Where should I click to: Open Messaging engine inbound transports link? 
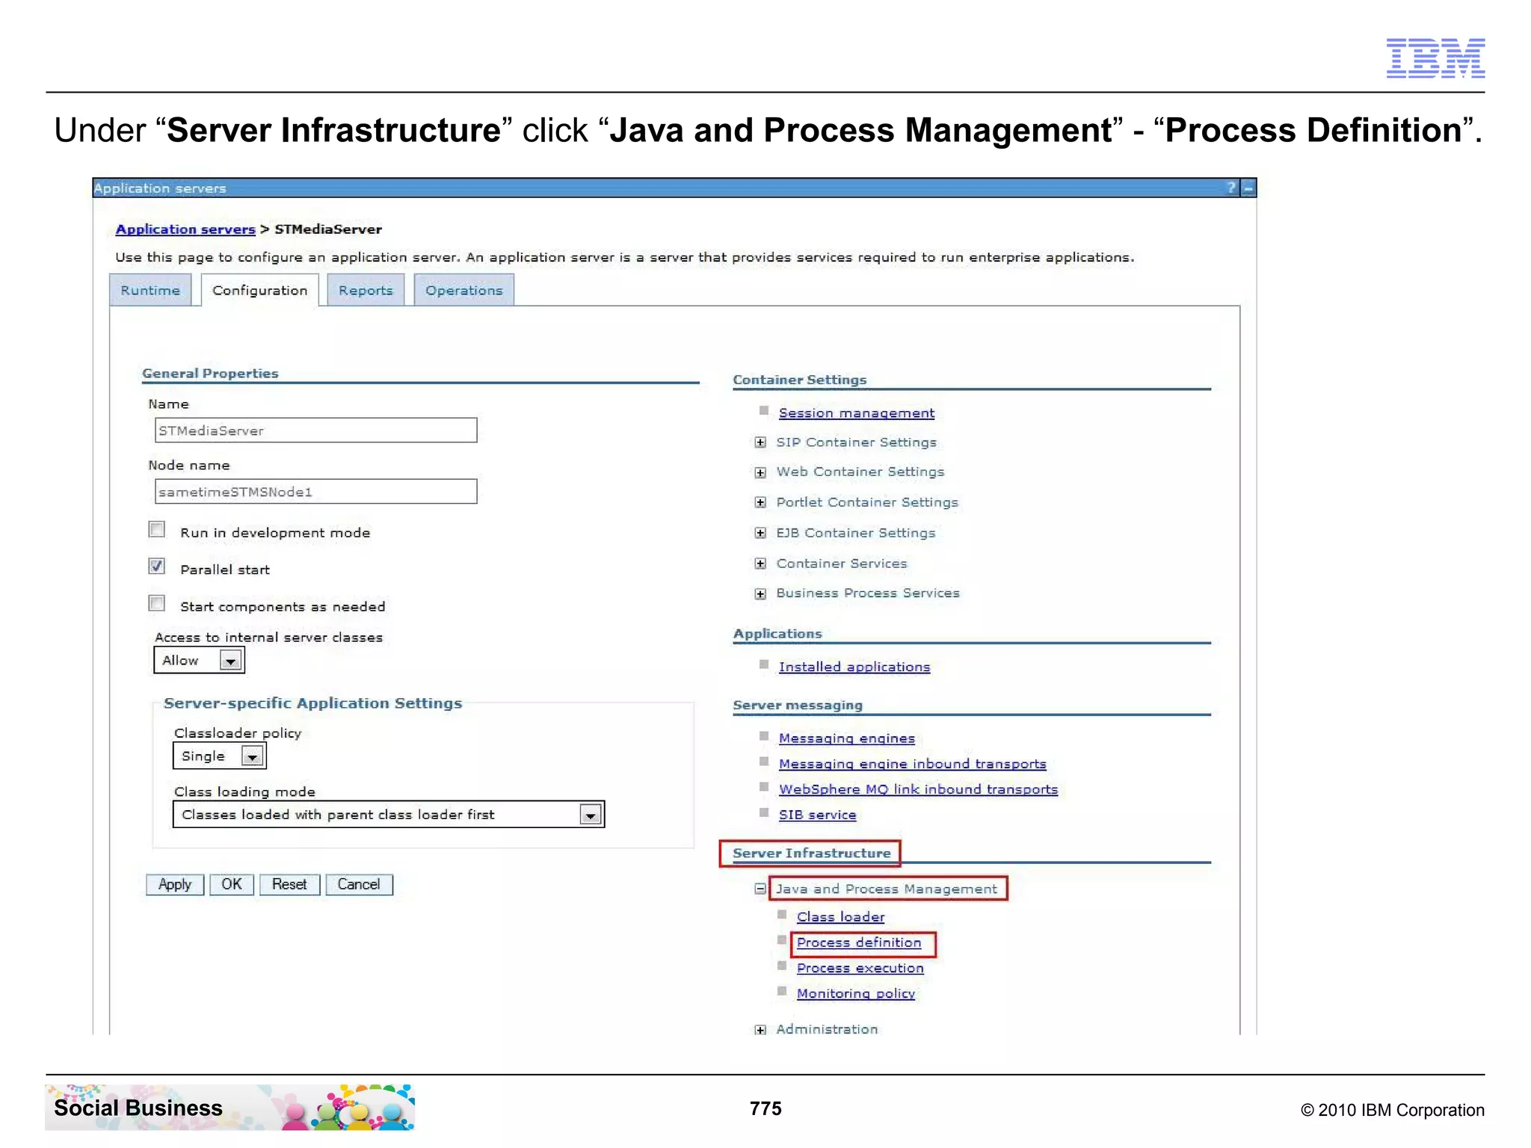coord(913,764)
